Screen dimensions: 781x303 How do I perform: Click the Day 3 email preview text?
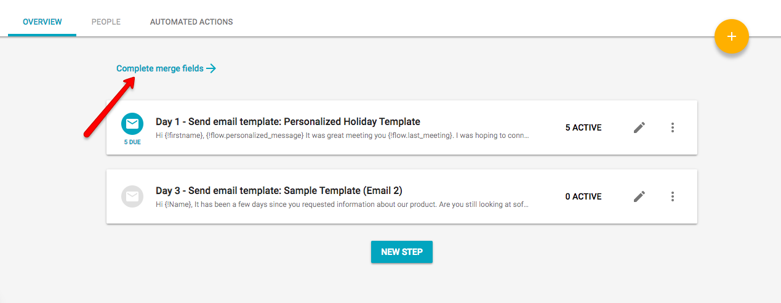click(342, 204)
